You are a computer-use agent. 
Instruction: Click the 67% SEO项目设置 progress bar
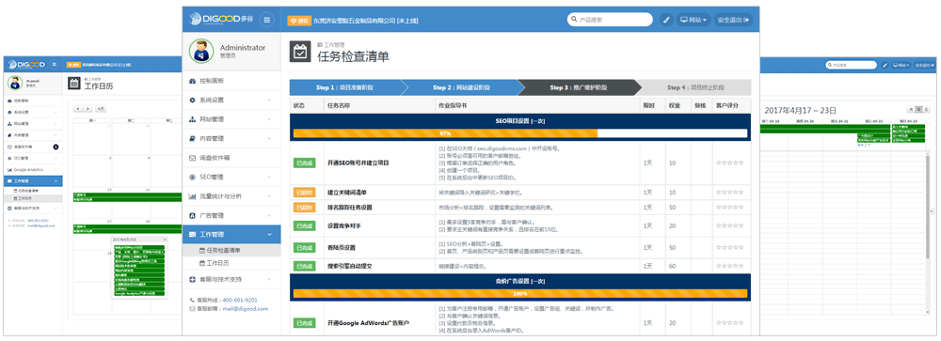coord(520,133)
